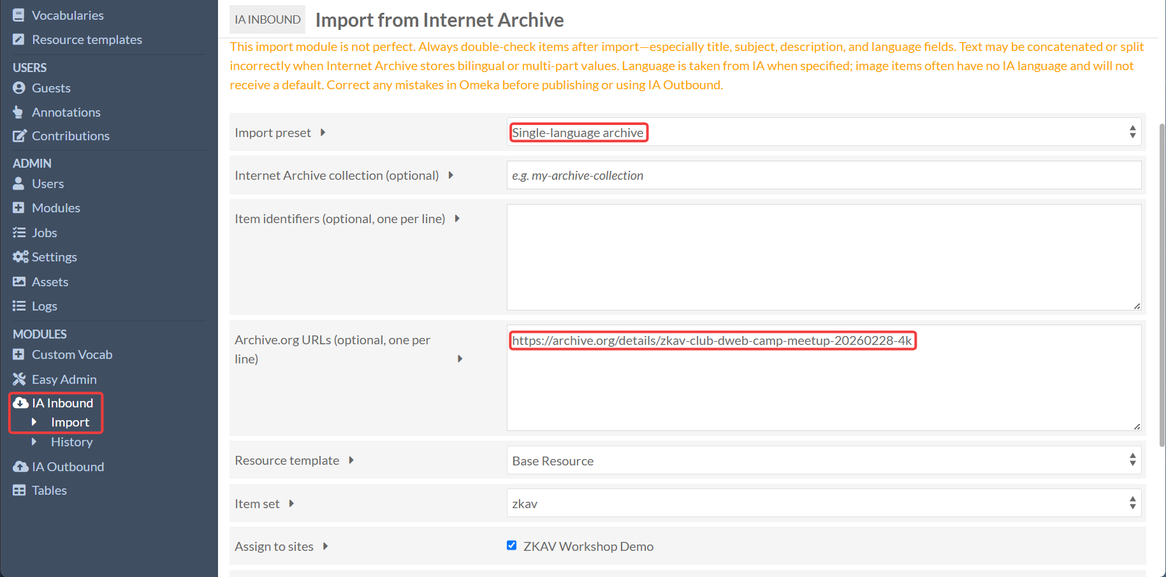Open the Settings admin page
This screenshot has height=577, width=1166.
[x=54, y=256]
